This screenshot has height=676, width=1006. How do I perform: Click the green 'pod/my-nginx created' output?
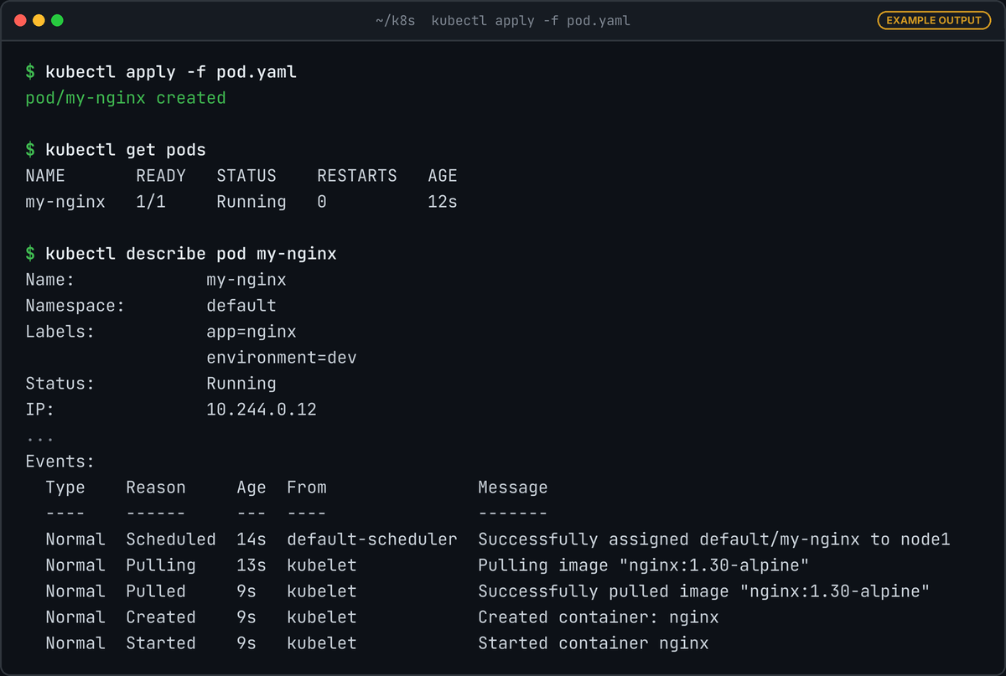[x=126, y=98]
